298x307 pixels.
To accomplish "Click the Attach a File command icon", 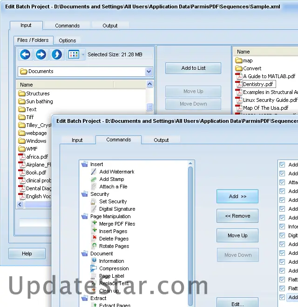I will click(x=94, y=187).
